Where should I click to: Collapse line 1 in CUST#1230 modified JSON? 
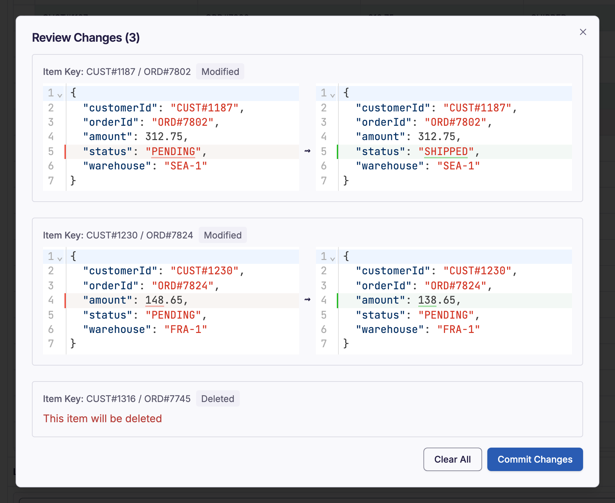[333, 259]
